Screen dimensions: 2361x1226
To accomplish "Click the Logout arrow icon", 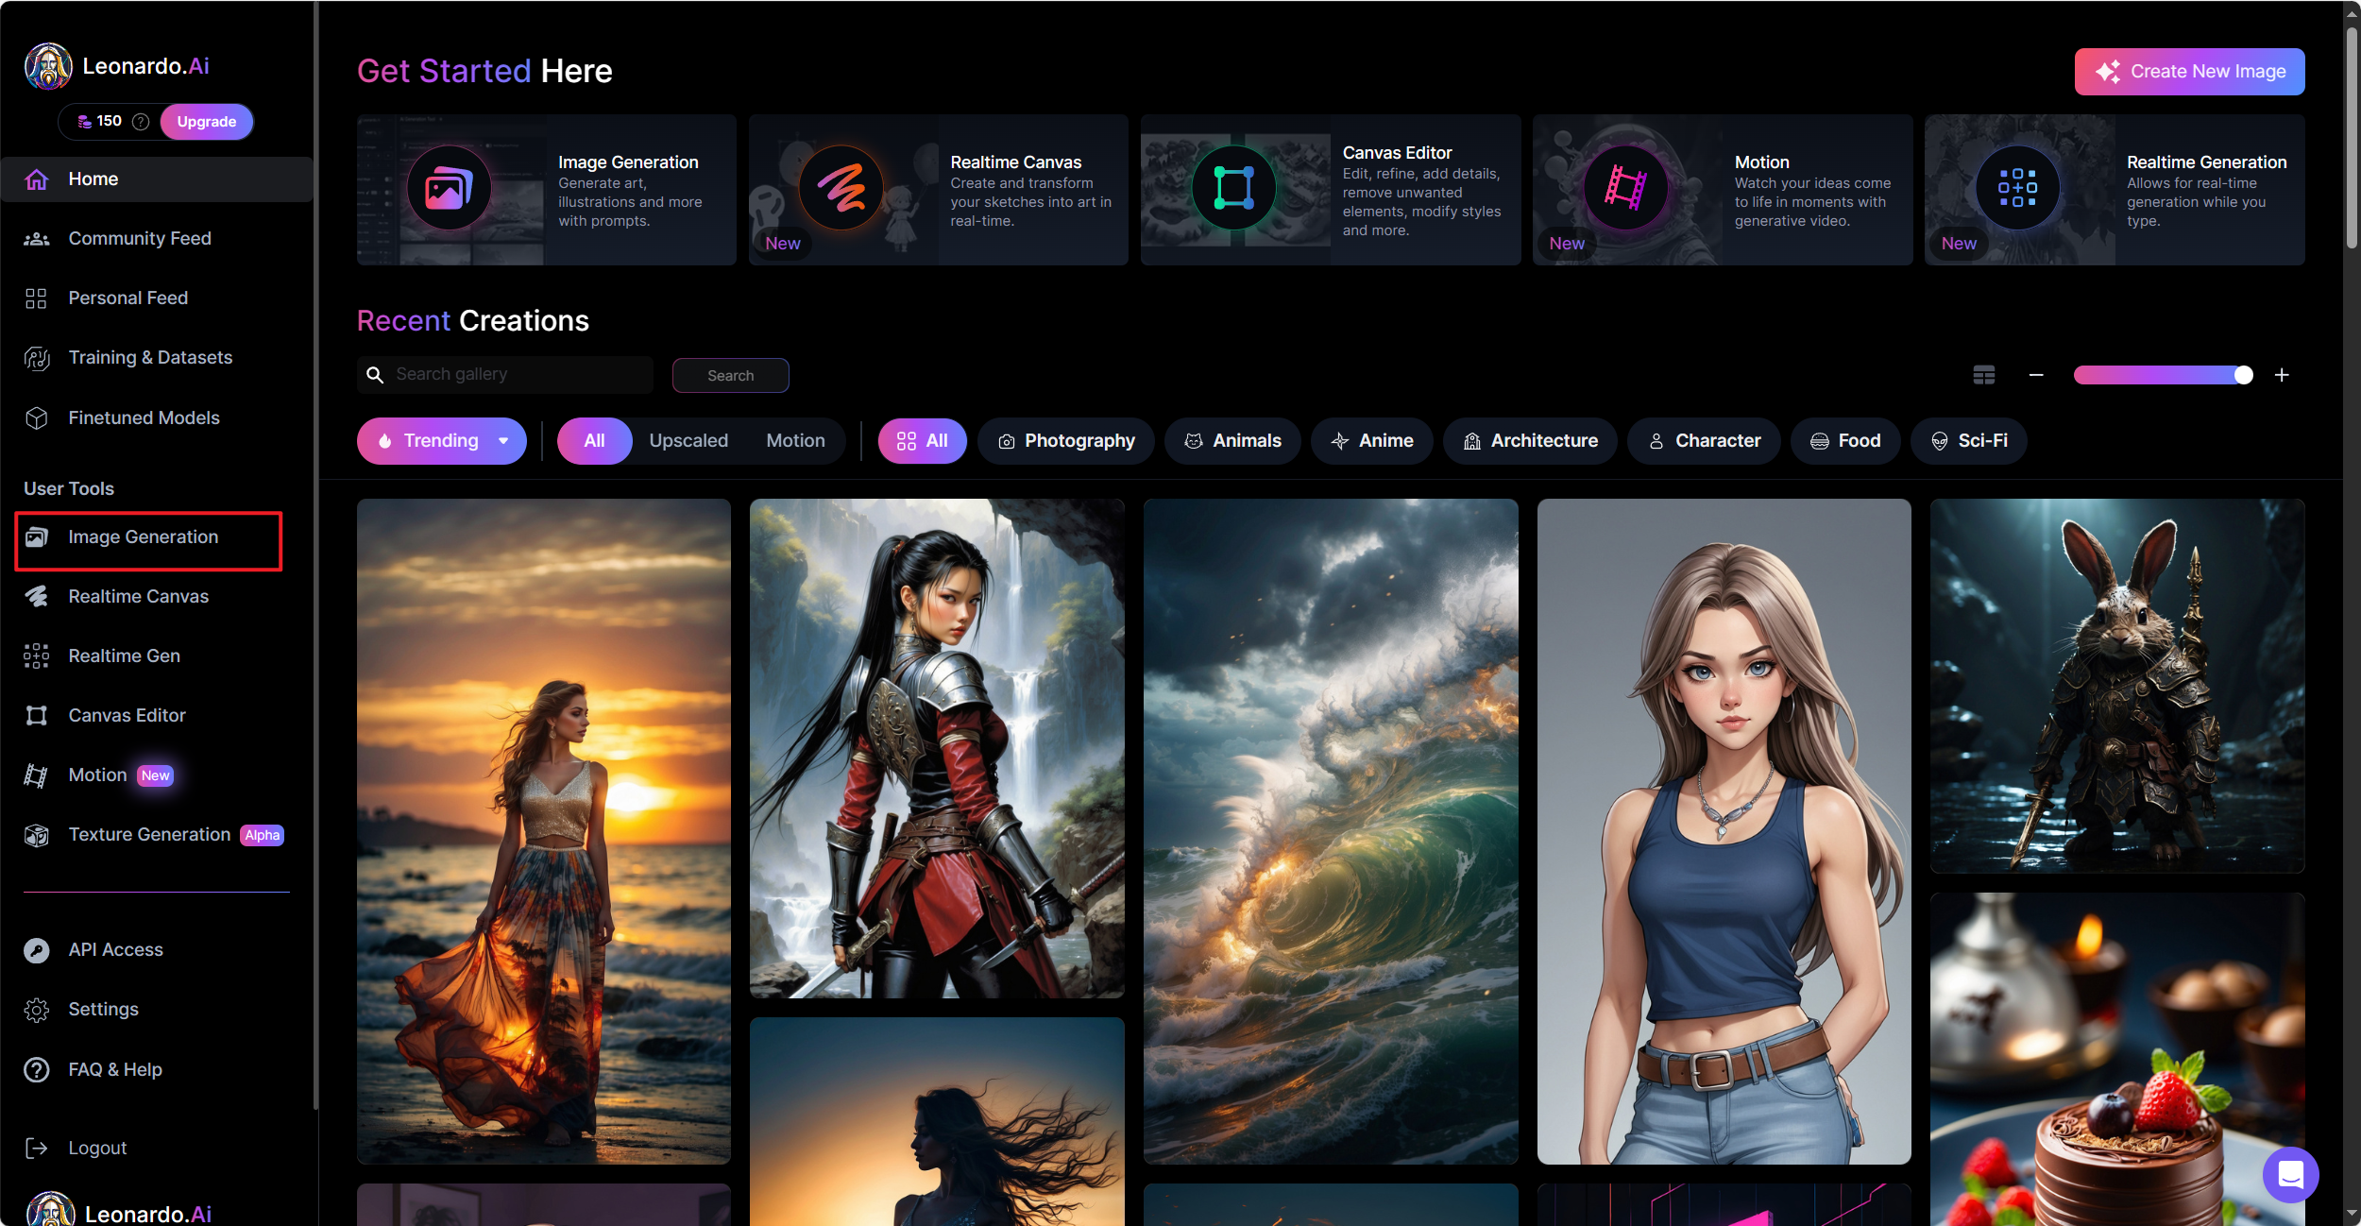I will tap(37, 1148).
